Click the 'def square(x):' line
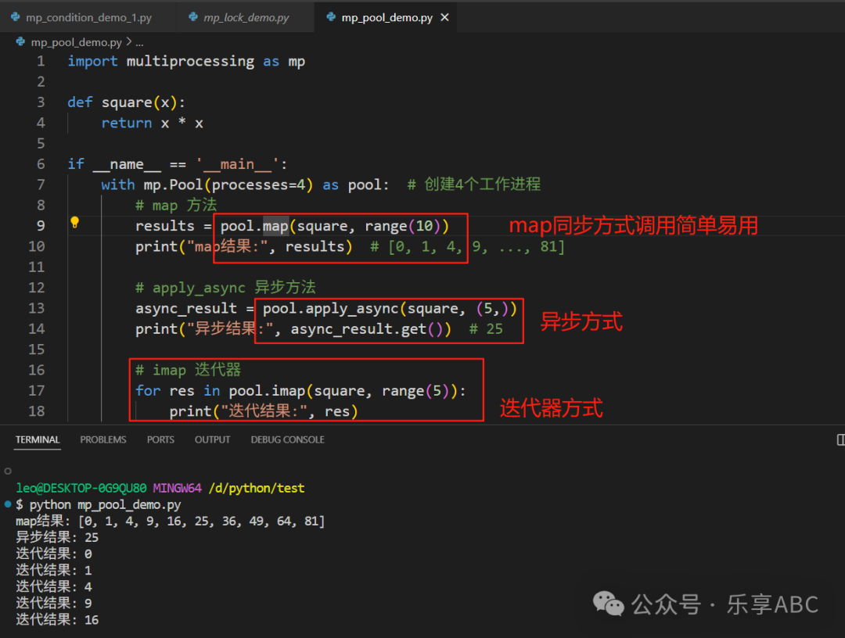Screen dimensions: 845x638 (x=126, y=102)
